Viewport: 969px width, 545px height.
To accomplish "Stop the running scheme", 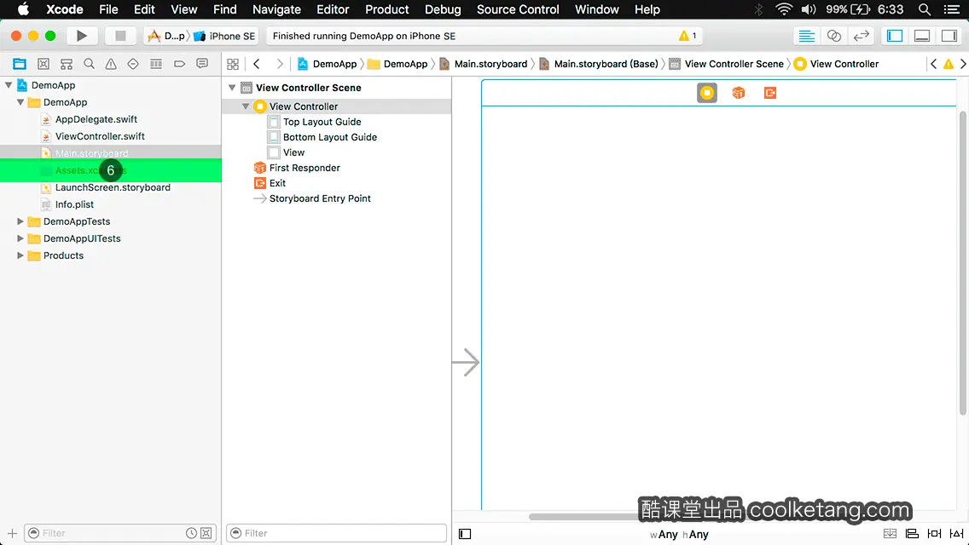I will point(120,36).
